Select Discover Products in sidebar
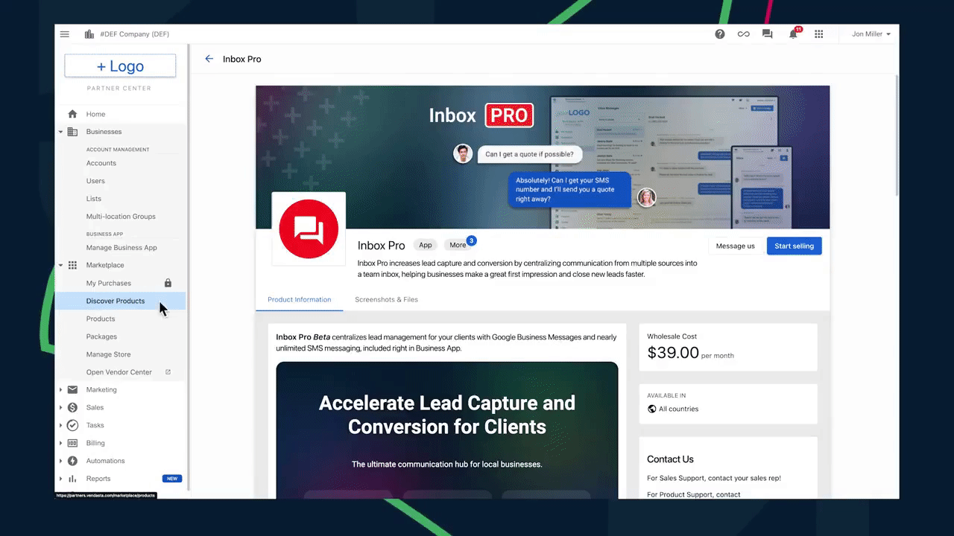The image size is (954, 536). pyautogui.click(x=116, y=301)
